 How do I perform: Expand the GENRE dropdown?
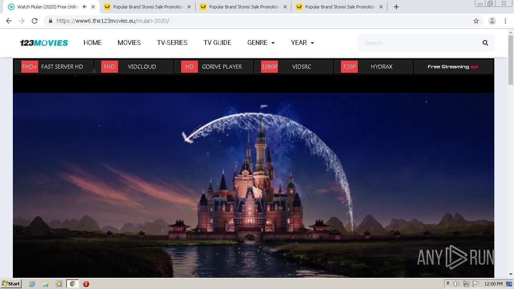tap(261, 43)
